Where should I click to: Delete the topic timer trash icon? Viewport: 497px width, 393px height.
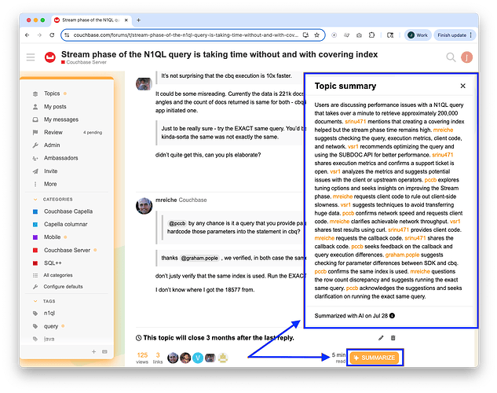pyautogui.click(x=393, y=338)
